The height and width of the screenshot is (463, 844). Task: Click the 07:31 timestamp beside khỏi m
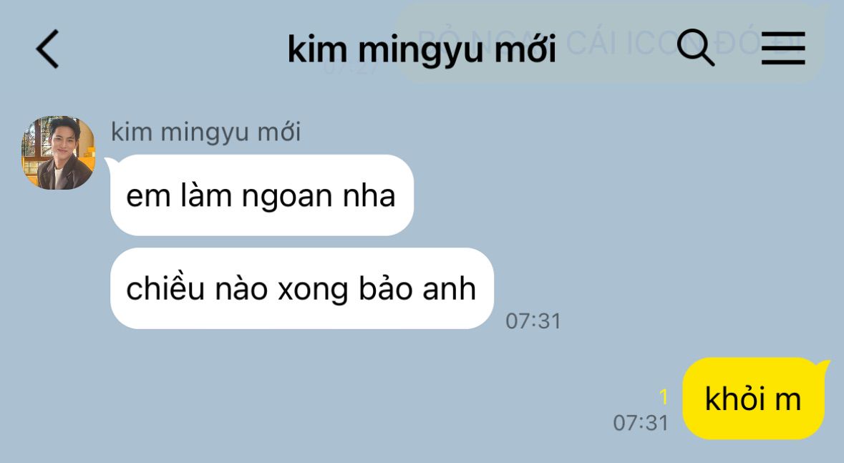tap(641, 423)
